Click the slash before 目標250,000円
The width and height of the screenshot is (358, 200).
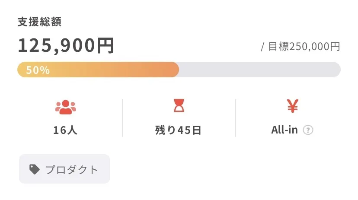(x=262, y=47)
